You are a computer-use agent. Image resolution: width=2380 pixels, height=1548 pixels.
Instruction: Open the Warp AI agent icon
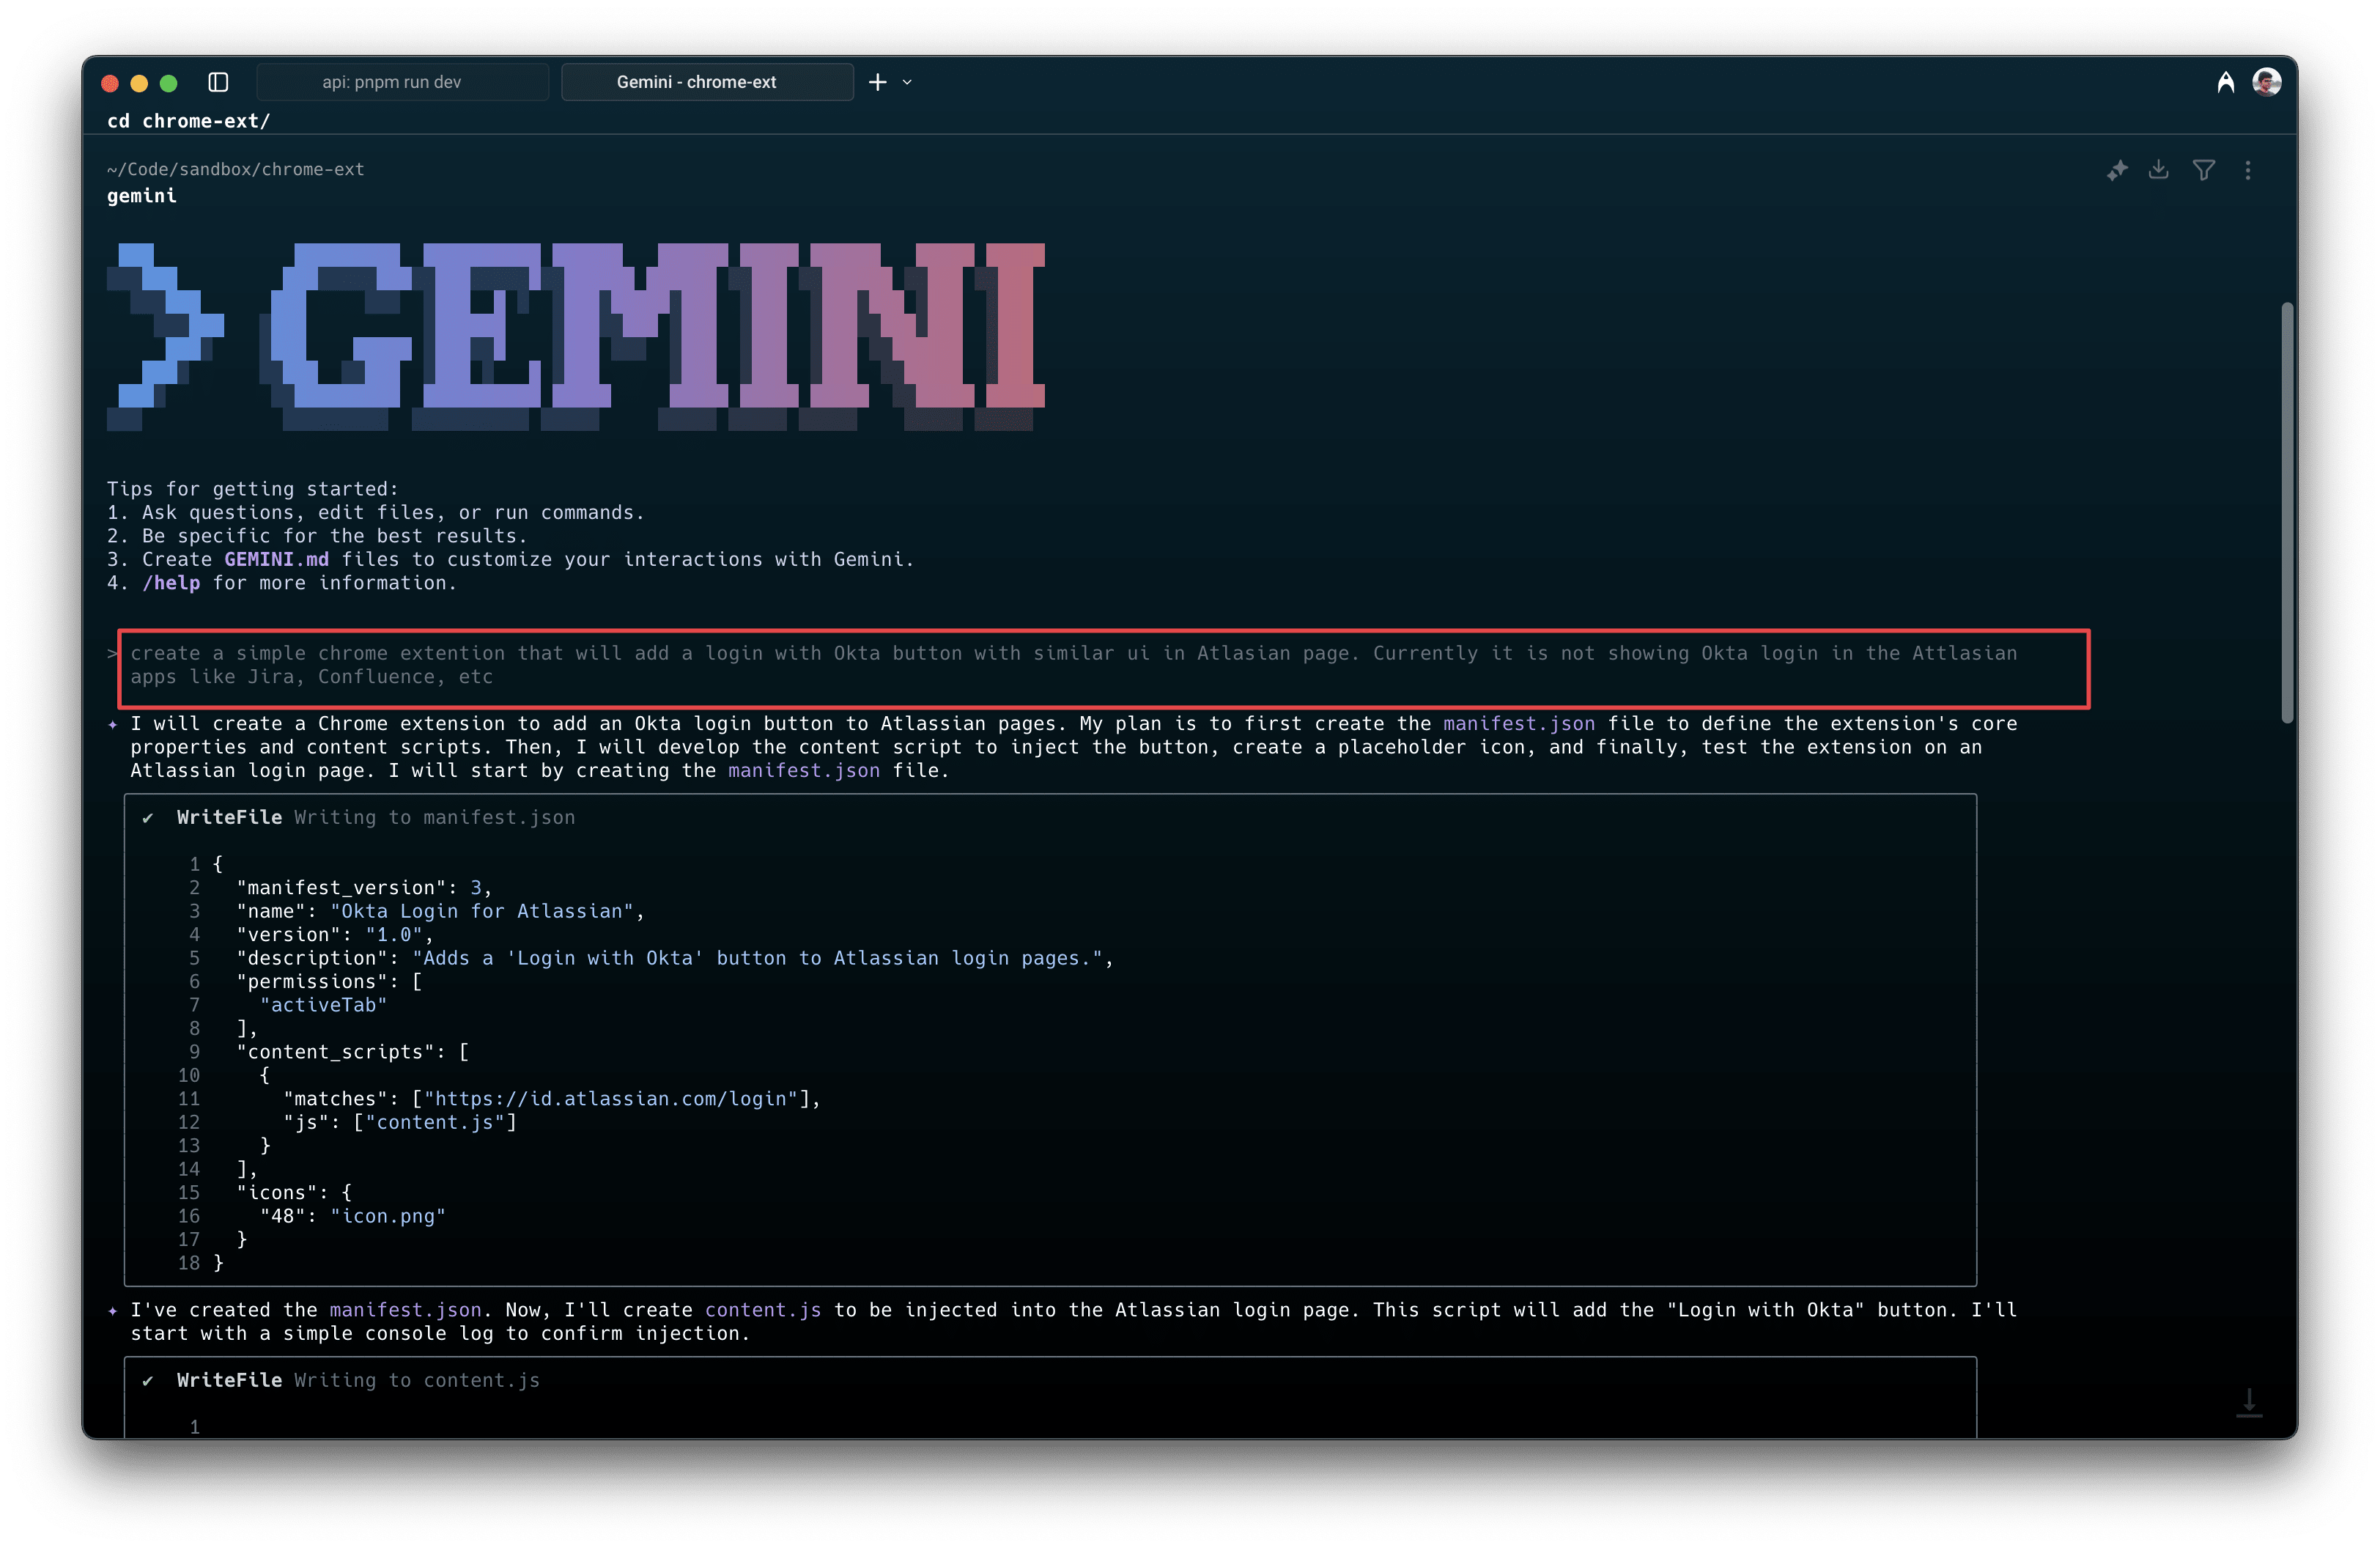2225,82
